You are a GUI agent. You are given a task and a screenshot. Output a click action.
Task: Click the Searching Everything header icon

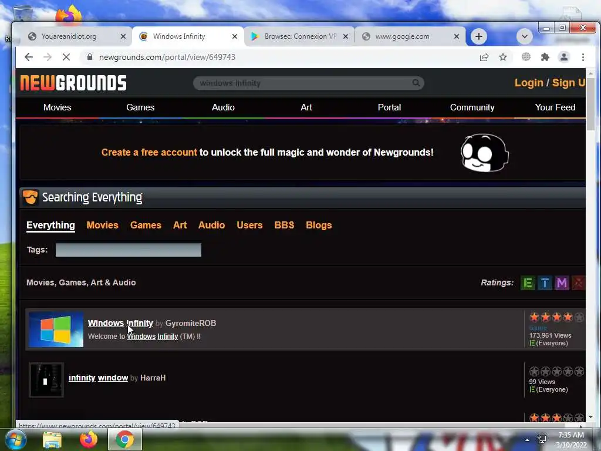30,197
